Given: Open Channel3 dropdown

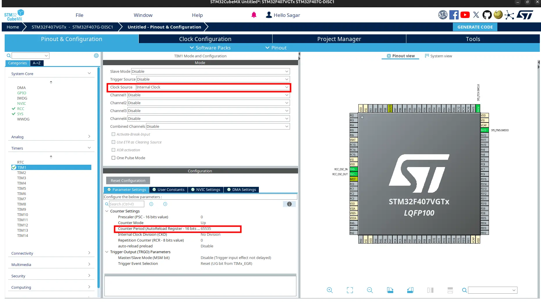Looking at the screenshot, I should pos(209,111).
